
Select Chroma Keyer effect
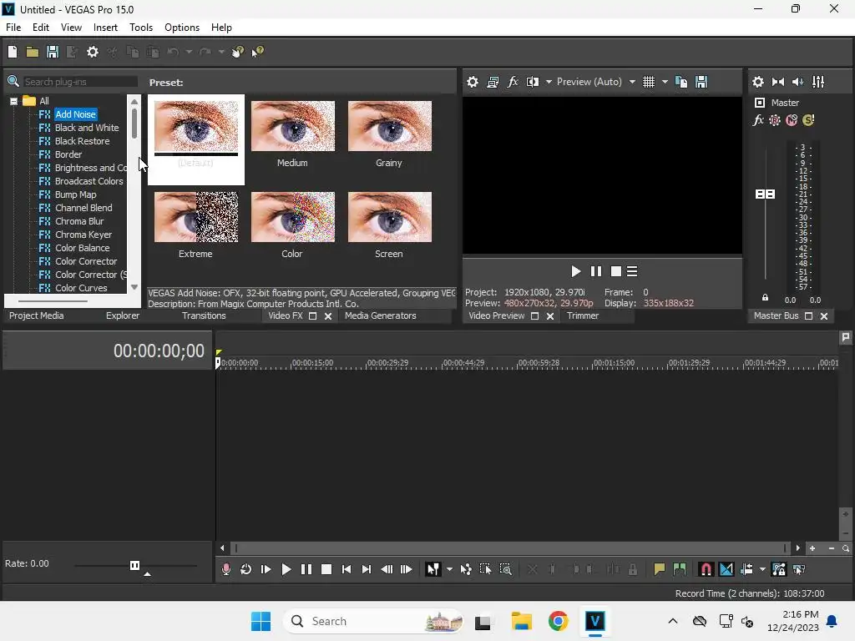pos(83,235)
